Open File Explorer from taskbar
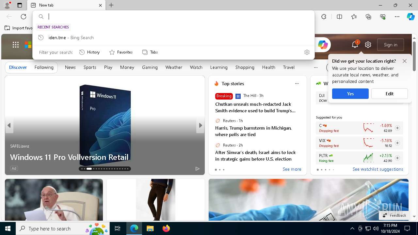 pos(150,228)
